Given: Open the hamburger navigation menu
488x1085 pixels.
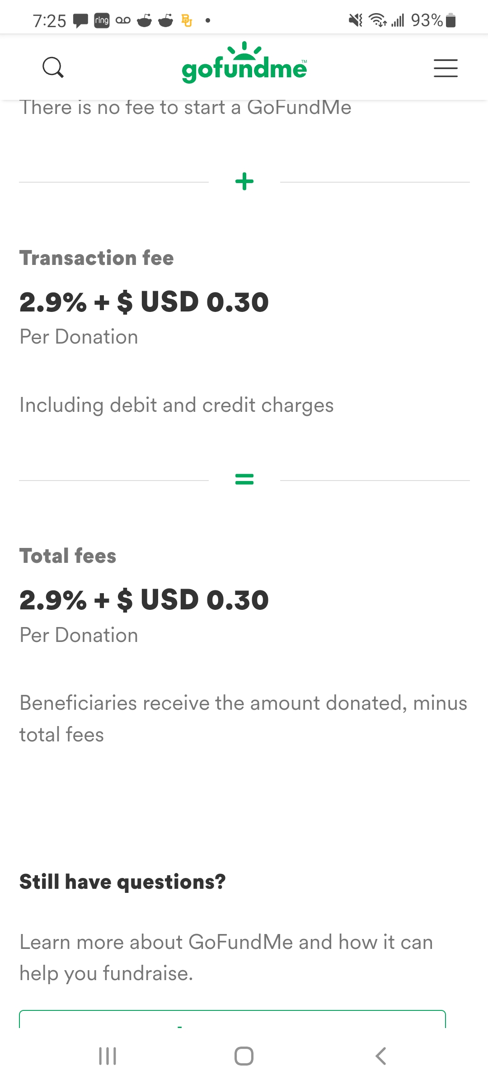Looking at the screenshot, I should pyautogui.click(x=446, y=68).
